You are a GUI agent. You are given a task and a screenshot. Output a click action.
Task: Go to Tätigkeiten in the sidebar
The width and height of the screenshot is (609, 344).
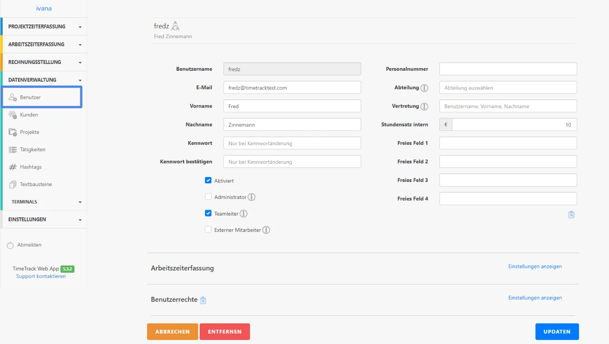pos(33,150)
